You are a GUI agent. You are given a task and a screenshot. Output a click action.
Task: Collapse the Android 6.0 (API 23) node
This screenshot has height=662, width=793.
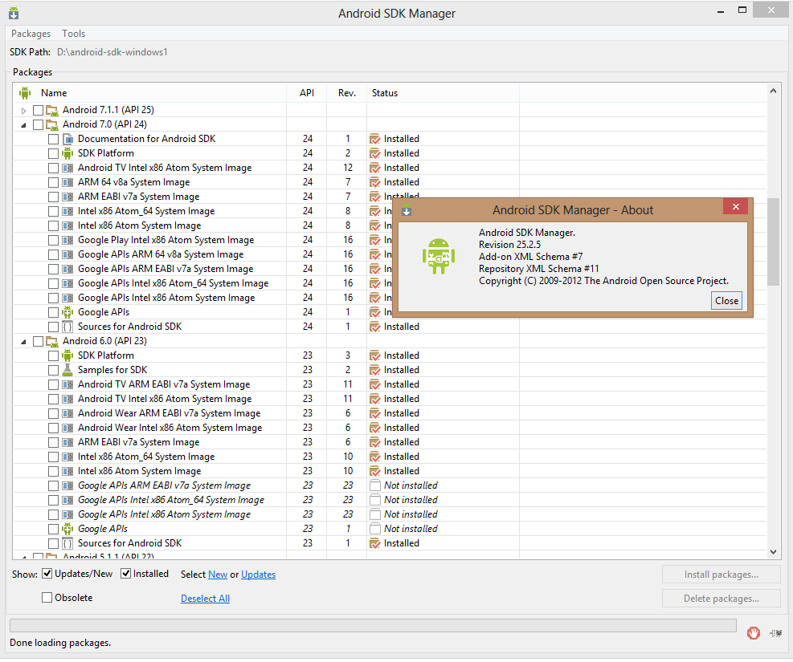click(x=23, y=342)
